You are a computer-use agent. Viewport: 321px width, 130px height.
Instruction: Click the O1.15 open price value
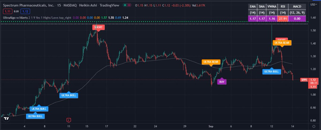139,5
